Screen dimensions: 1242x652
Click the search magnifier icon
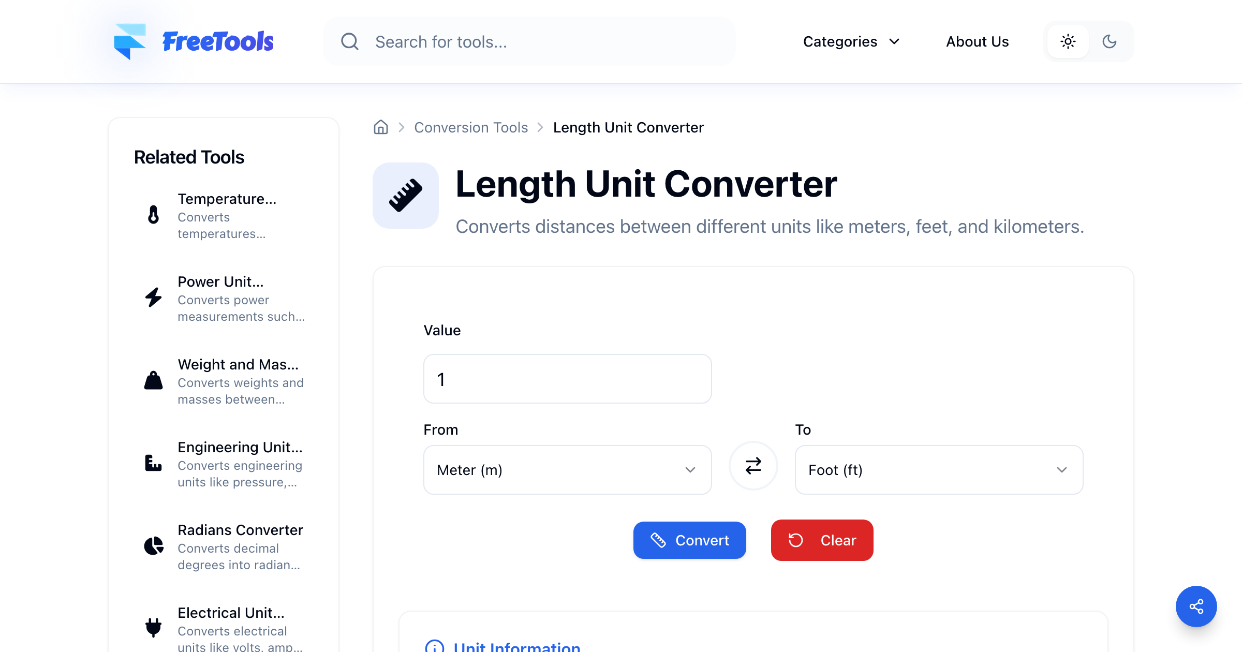[350, 41]
